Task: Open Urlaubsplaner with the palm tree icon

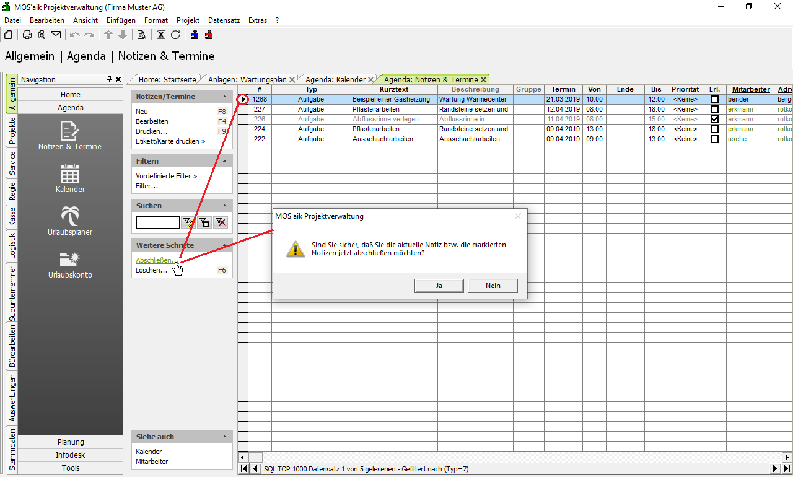Action: click(70, 221)
